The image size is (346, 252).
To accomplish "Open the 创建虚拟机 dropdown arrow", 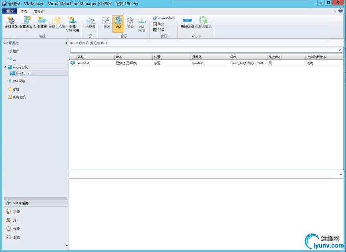I will coord(28,30).
